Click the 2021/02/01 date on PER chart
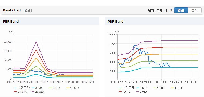The width and height of the screenshot is (204, 97). click(26, 82)
